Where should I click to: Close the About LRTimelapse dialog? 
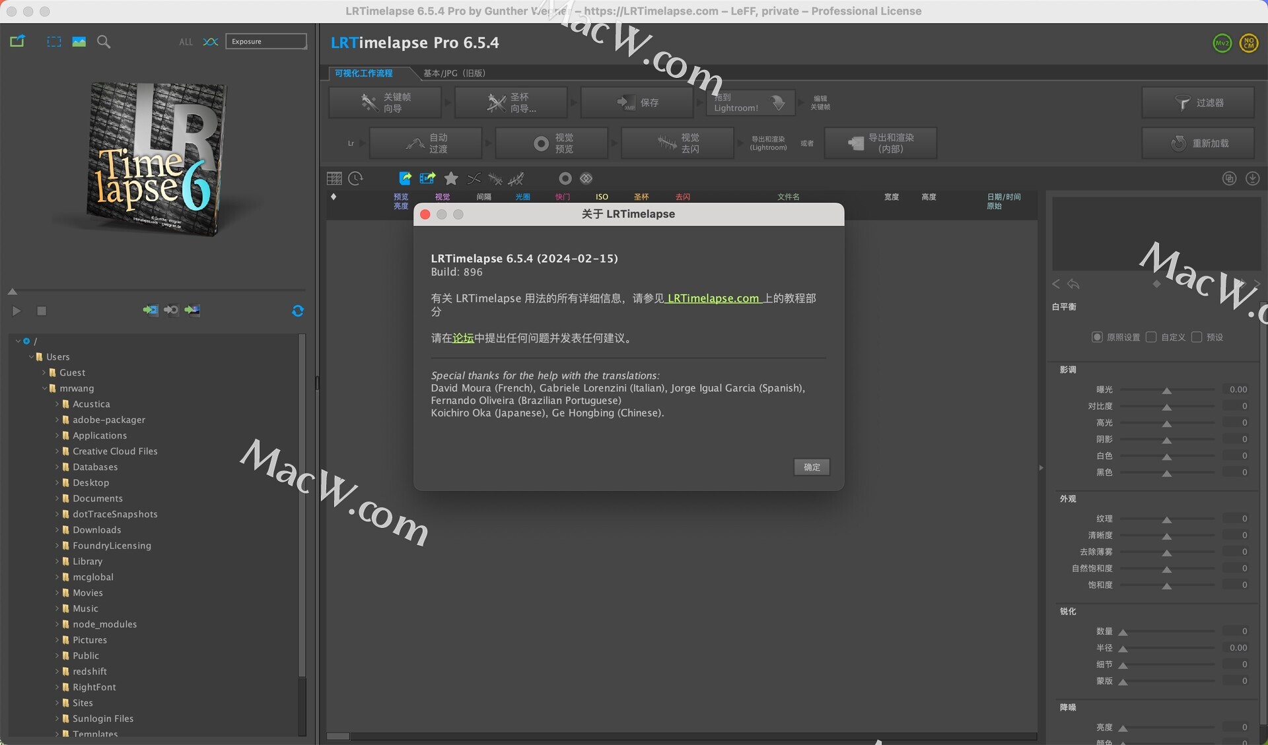tap(425, 214)
